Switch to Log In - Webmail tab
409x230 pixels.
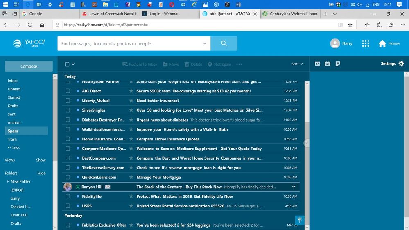(169, 14)
